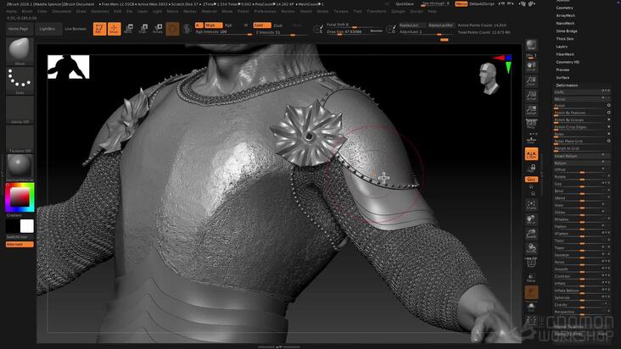Image resolution: width=621 pixels, height=349 pixels.
Task: Click the sculptris sphere icon beside Gizmo
Action: coord(187,29)
